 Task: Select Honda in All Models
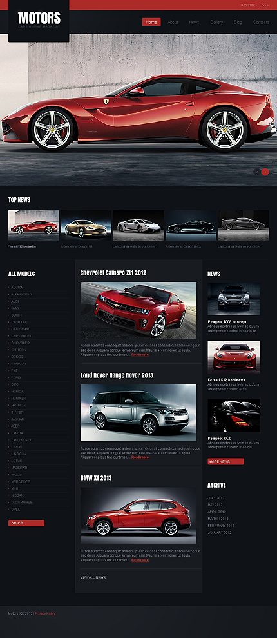(17, 391)
